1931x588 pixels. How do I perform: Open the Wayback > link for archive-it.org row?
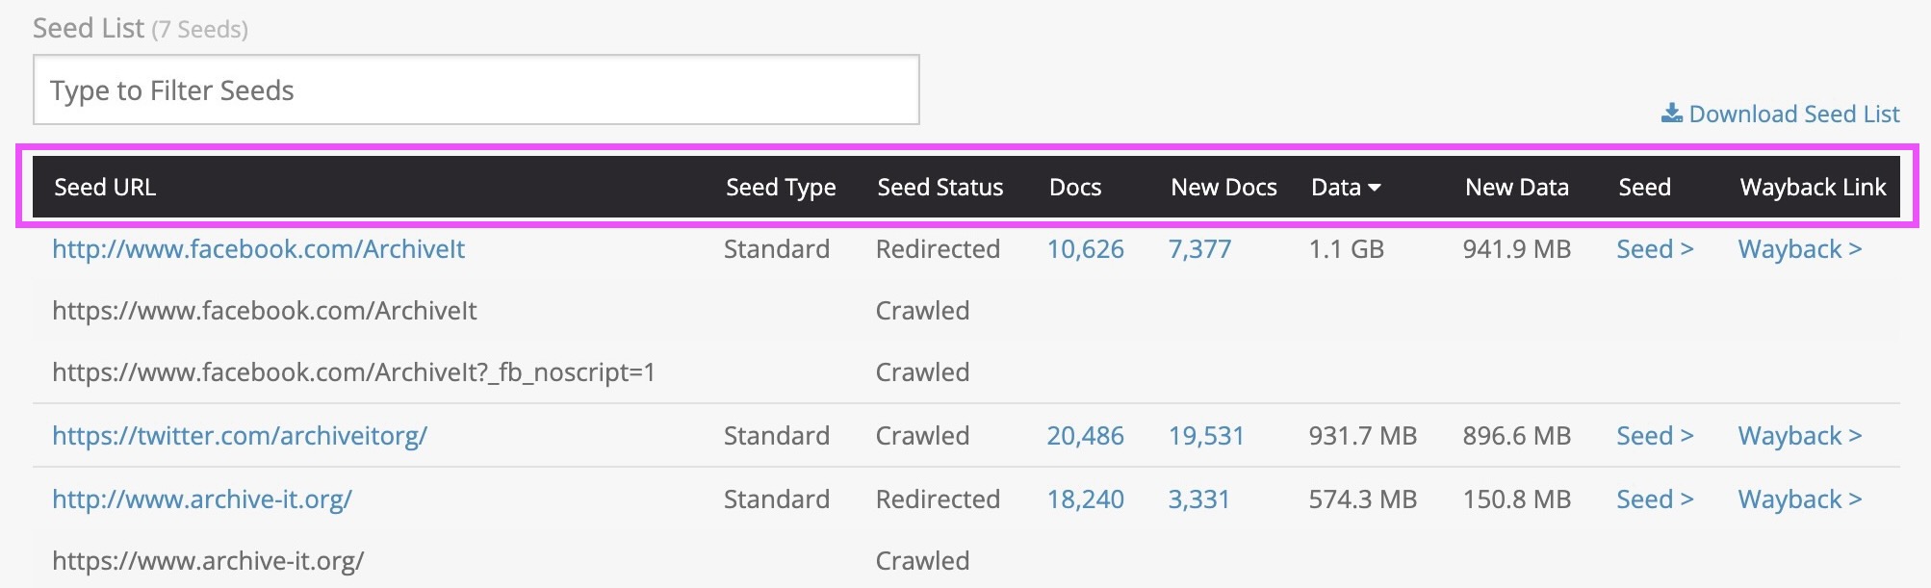coord(1799,499)
